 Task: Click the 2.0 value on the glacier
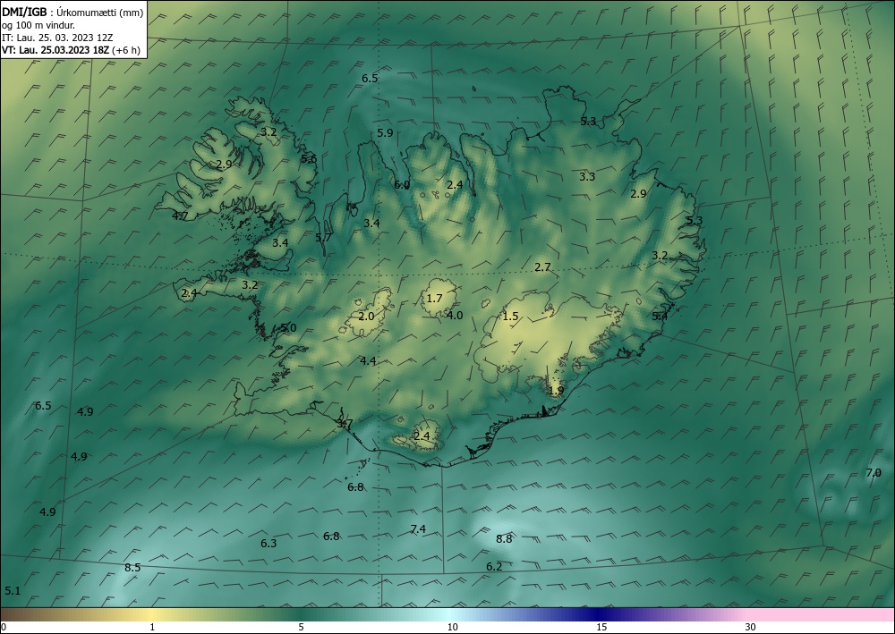pyautogui.click(x=366, y=316)
